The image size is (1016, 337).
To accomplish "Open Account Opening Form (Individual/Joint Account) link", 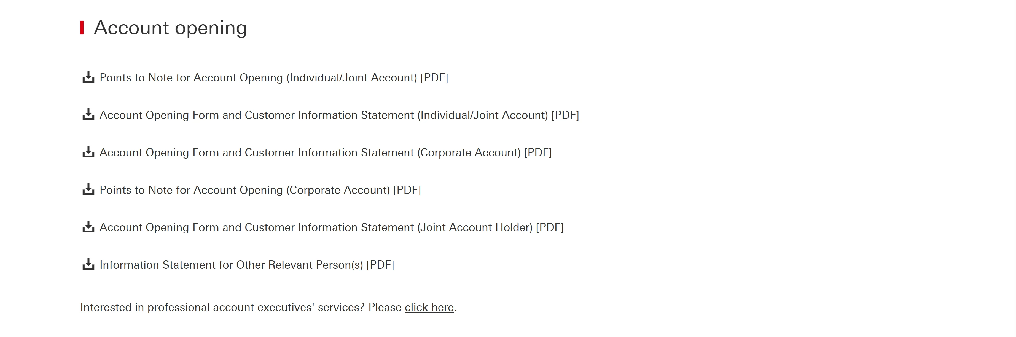I will click(x=339, y=115).
